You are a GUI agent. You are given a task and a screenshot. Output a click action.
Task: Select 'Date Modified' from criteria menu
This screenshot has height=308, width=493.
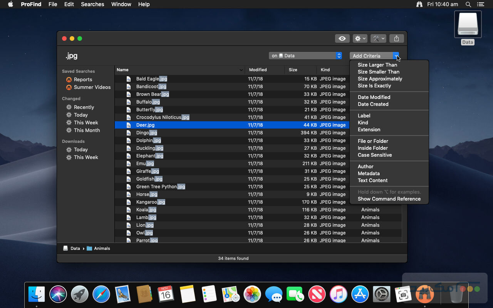[374, 97]
